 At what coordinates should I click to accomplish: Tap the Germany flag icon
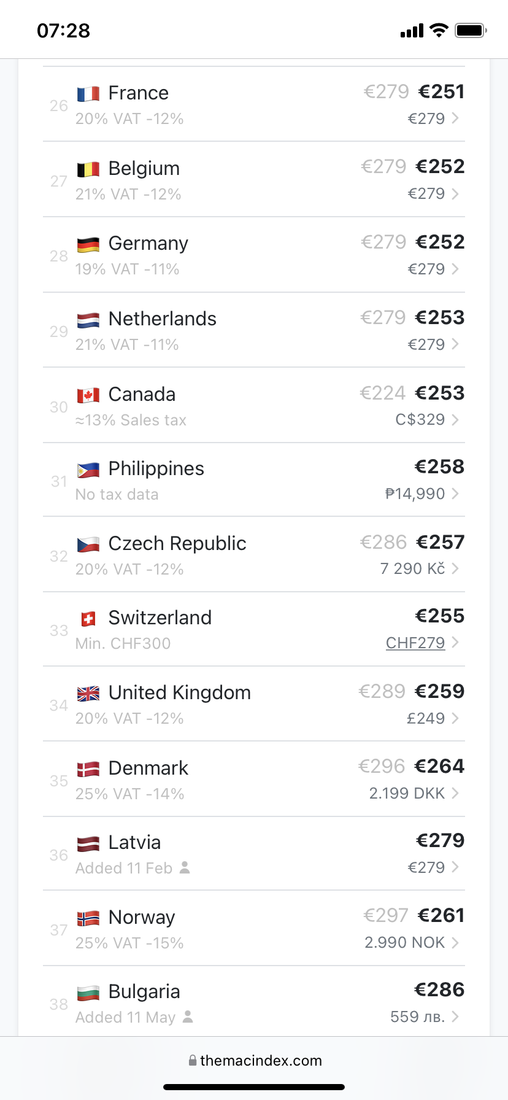coord(88,245)
